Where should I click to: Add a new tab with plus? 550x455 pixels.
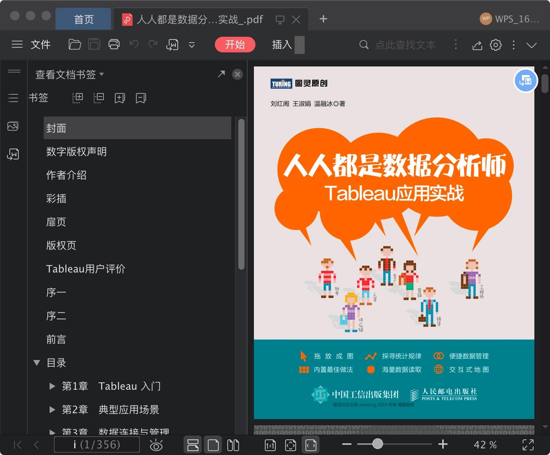(x=323, y=19)
